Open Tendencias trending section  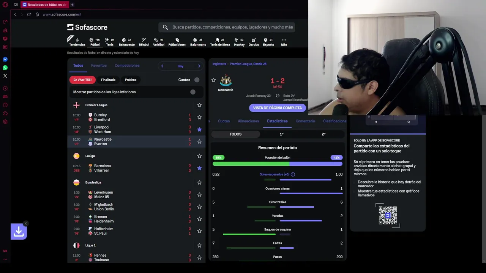pos(77,42)
